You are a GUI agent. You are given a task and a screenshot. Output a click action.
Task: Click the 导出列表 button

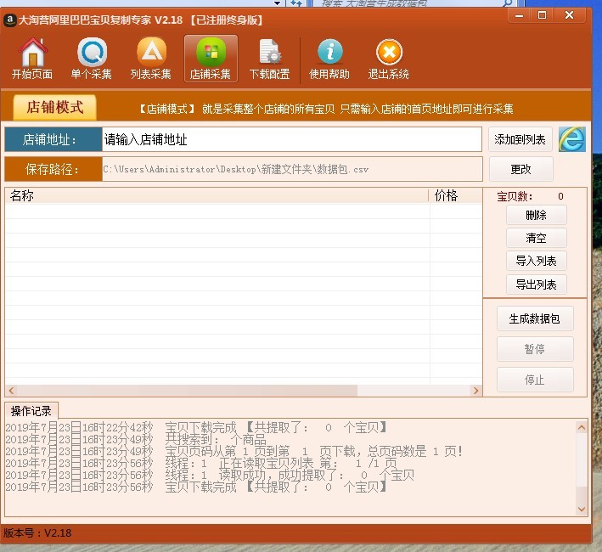pyautogui.click(x=537, y=284)
